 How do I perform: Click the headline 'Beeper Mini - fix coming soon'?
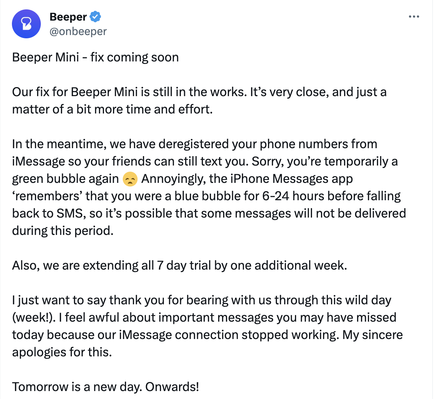pyautogui.click(x=95, y=57)
